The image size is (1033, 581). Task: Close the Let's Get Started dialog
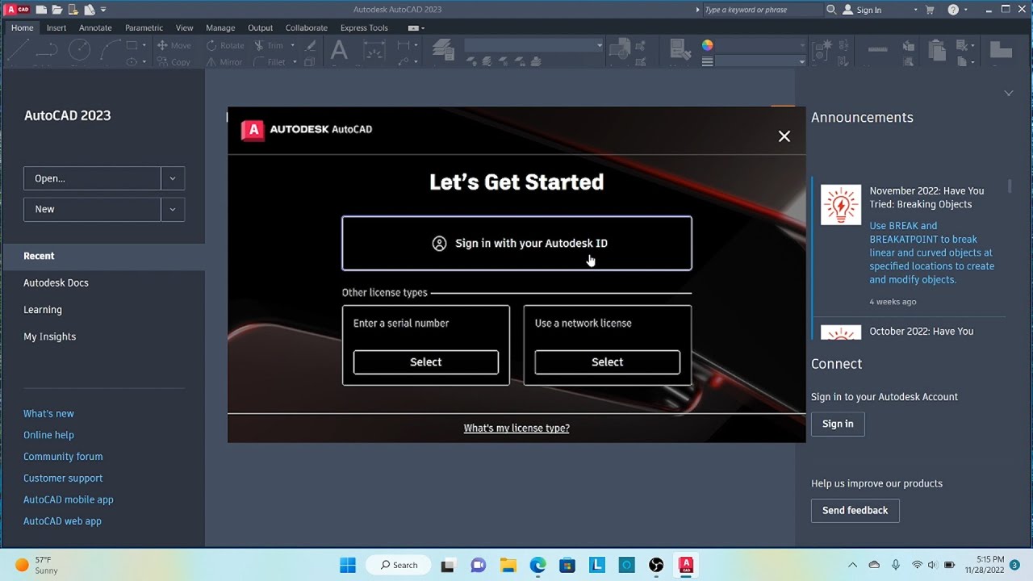pyautogui.click(x=784, y=136)
